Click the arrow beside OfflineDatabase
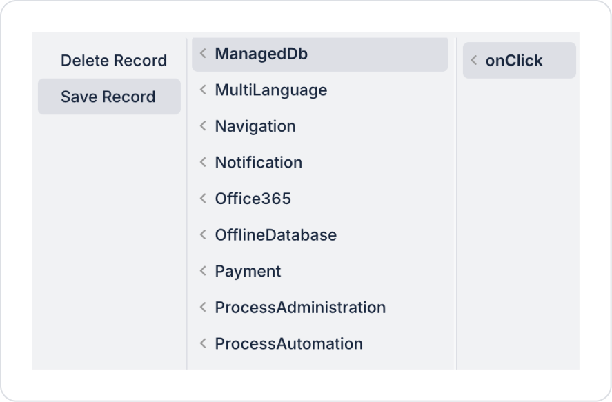 coord(203,234)
